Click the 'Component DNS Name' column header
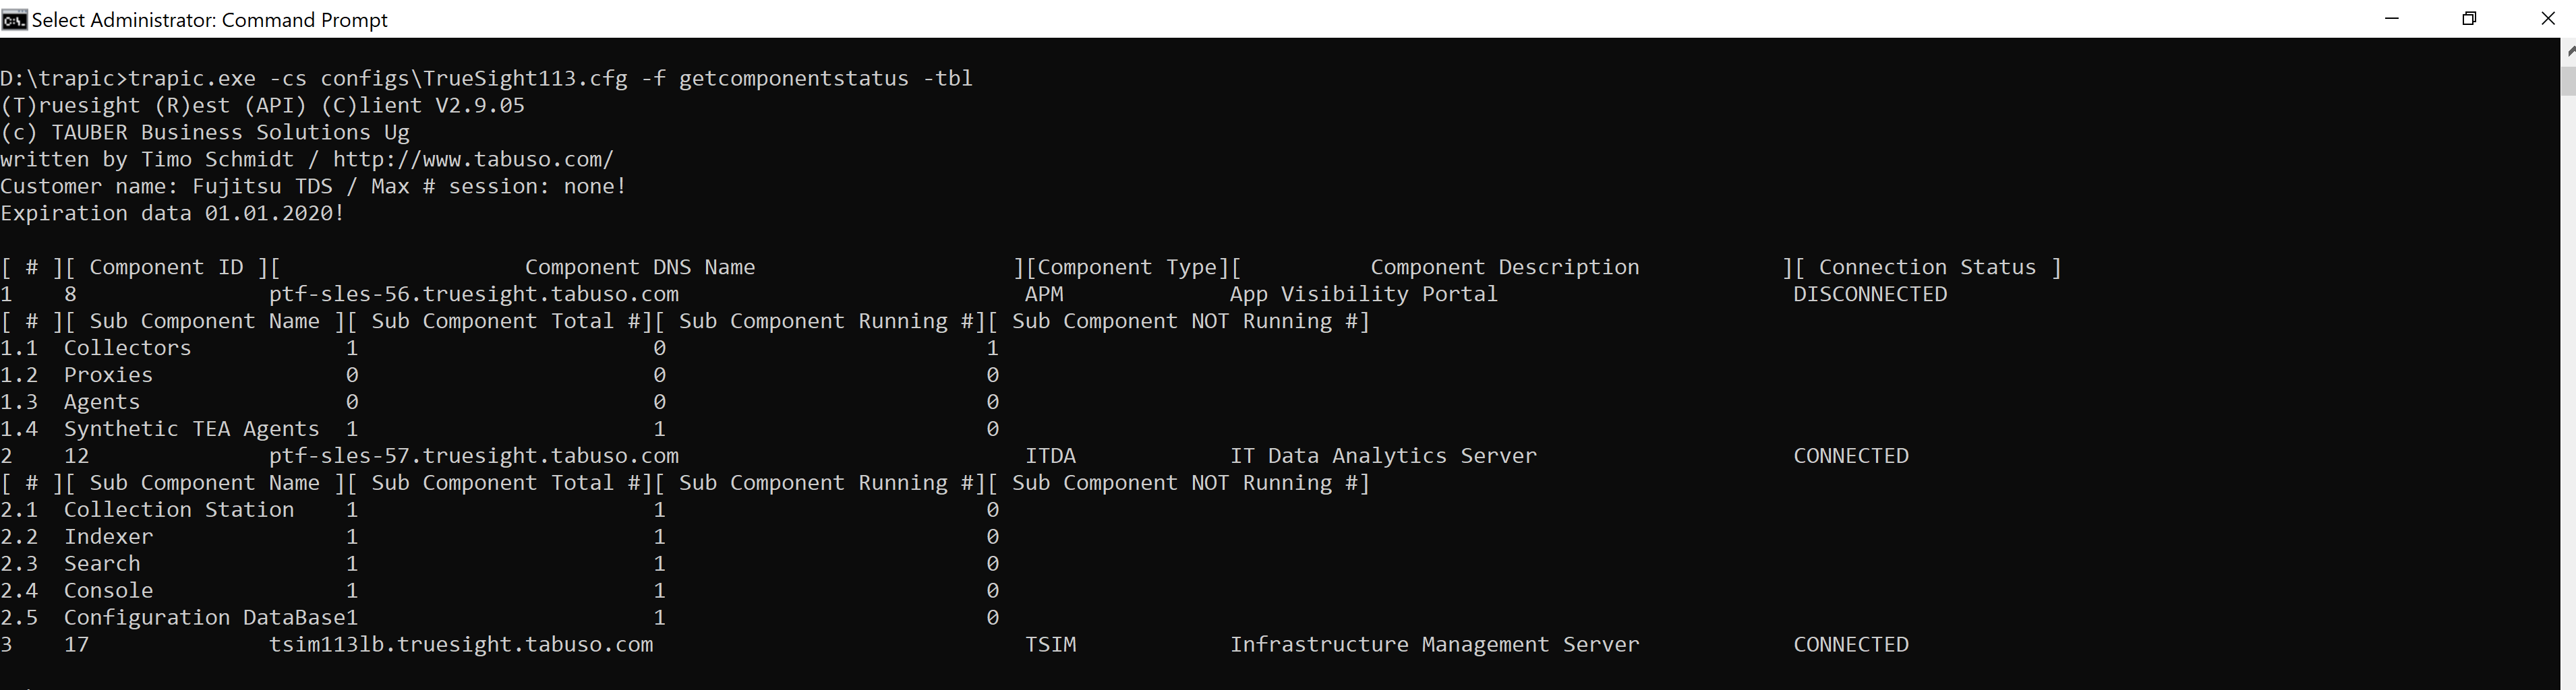 pos(640,267)
